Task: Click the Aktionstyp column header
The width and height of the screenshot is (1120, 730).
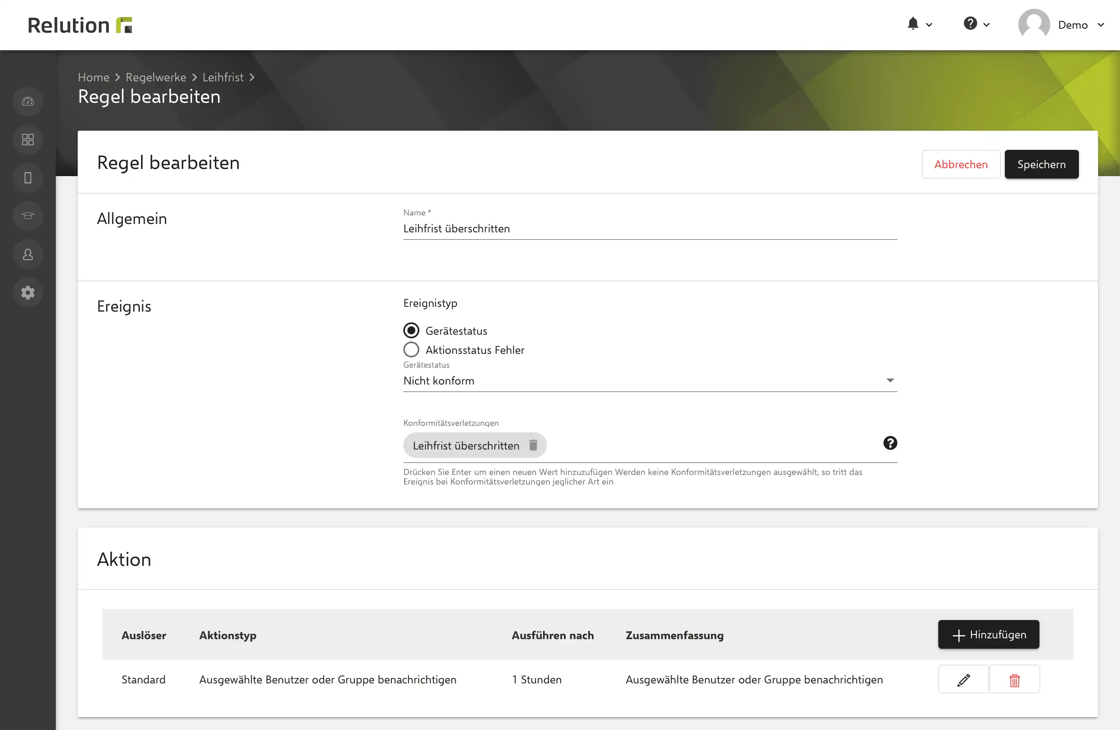Action: pos(228,636)
